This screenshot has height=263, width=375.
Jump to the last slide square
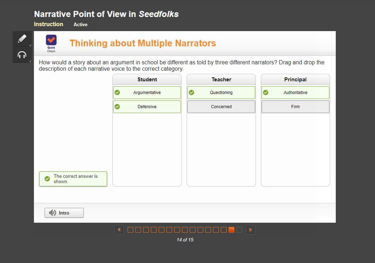point(239,230)
